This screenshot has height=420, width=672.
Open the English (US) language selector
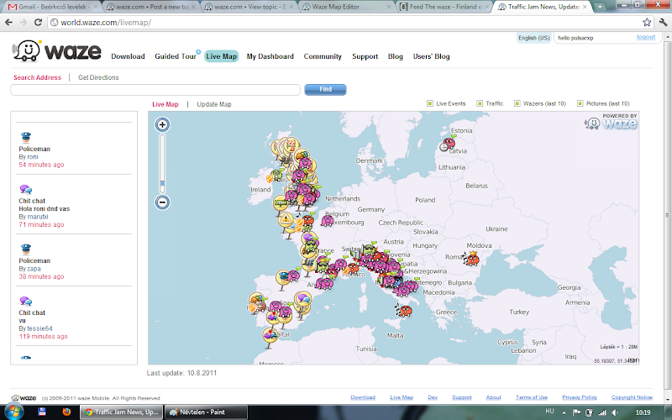[x=534, y=38]
